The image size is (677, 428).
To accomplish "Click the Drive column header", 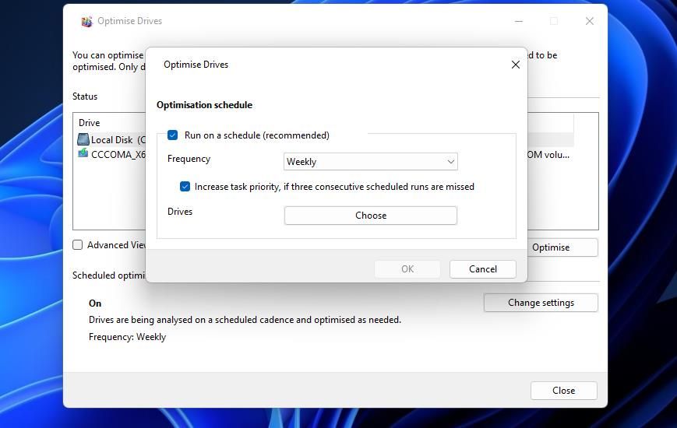I will click(x=90, y=123).
